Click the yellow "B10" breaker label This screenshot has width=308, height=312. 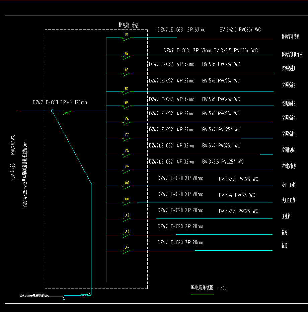[127, 183]
